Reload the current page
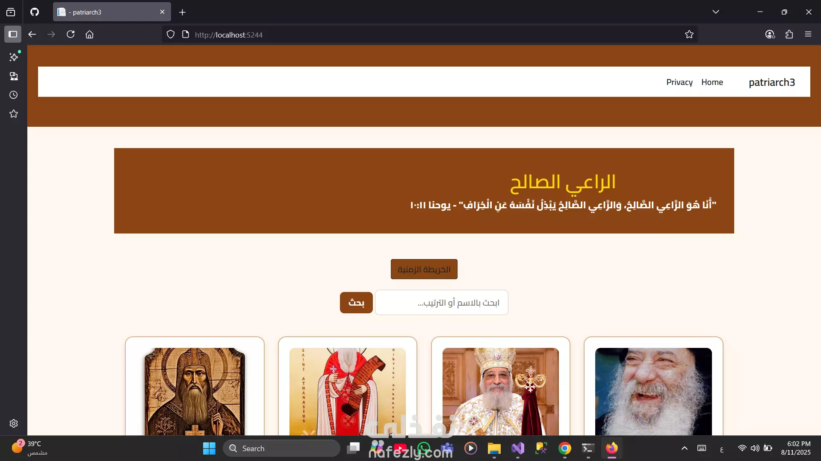This screenshot has height=461, width=821. point(71,34)
